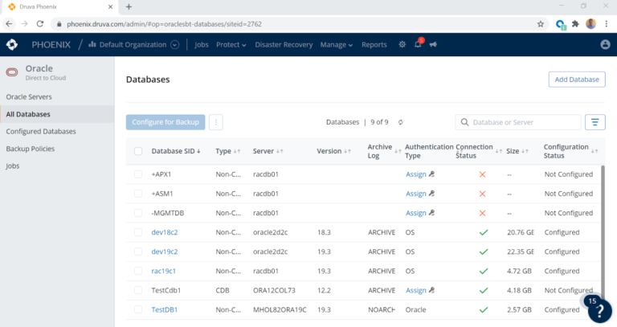This screenshot has width=617, height=327.
Task: Open the dev19c2 database link
Action: pos(164,251)
